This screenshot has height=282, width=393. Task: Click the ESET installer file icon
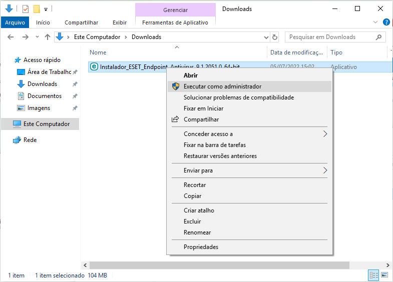click(x=94, y=66)
